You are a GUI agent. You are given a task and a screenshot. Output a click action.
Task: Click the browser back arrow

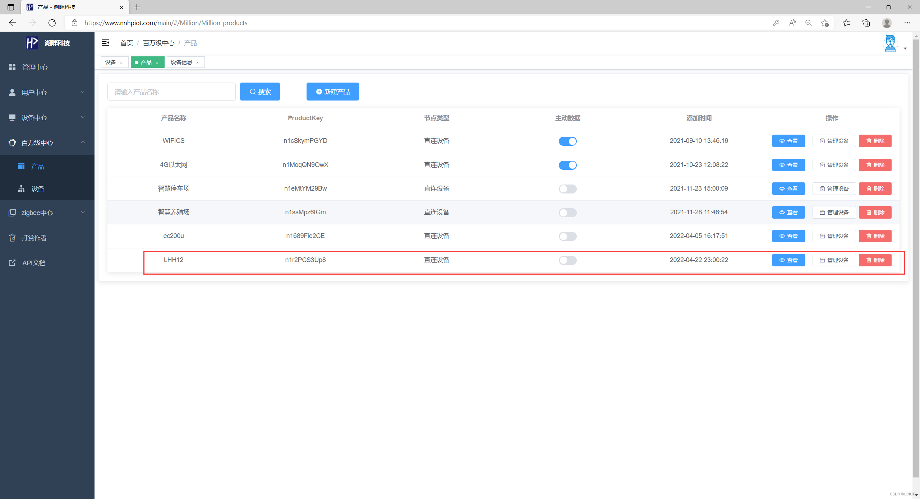tap(13, 23)
